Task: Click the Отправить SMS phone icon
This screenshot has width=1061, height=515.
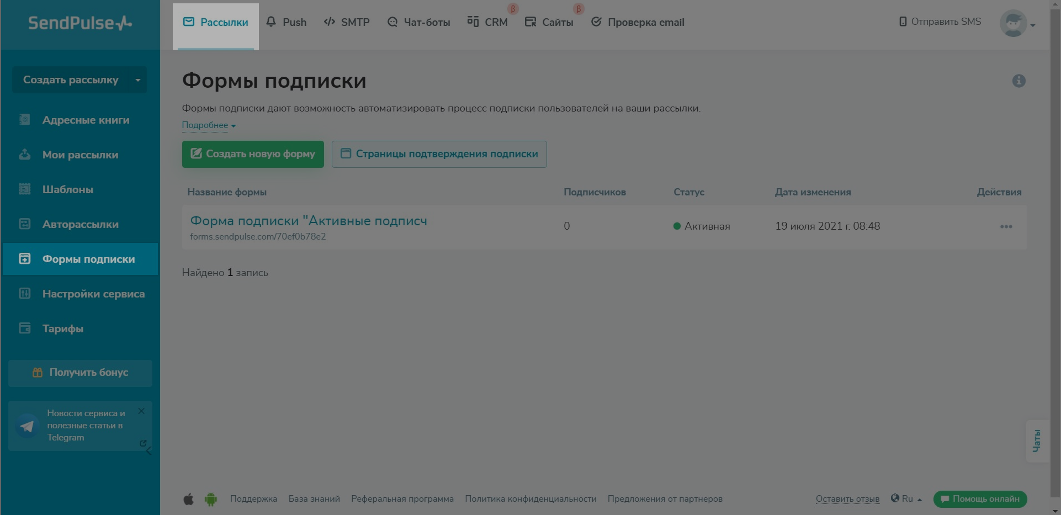Action: (x=902, y=21)
